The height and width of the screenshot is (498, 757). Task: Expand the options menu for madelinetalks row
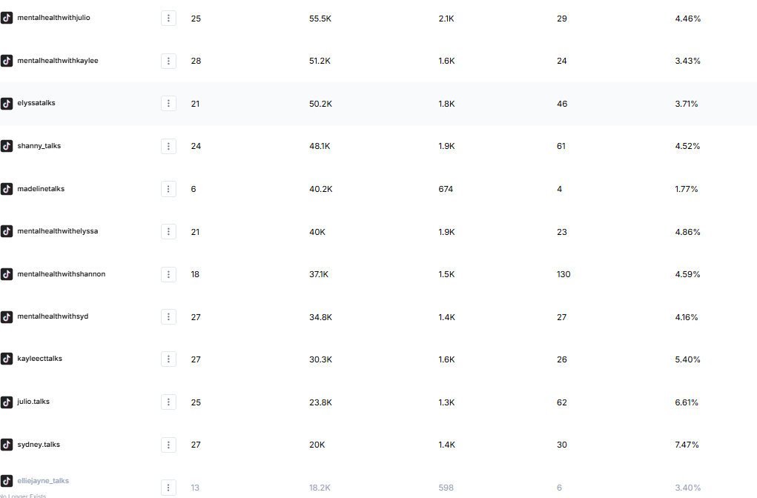[x=168, y=189]
